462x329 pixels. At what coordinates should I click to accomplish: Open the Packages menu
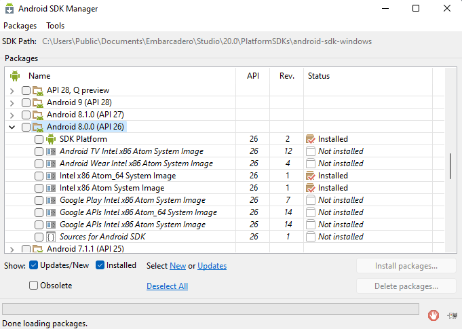click(x=20, y=26)
